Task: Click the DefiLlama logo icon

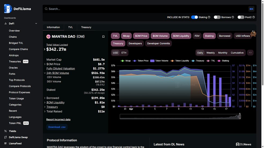Action: click(x=8, y=9)
